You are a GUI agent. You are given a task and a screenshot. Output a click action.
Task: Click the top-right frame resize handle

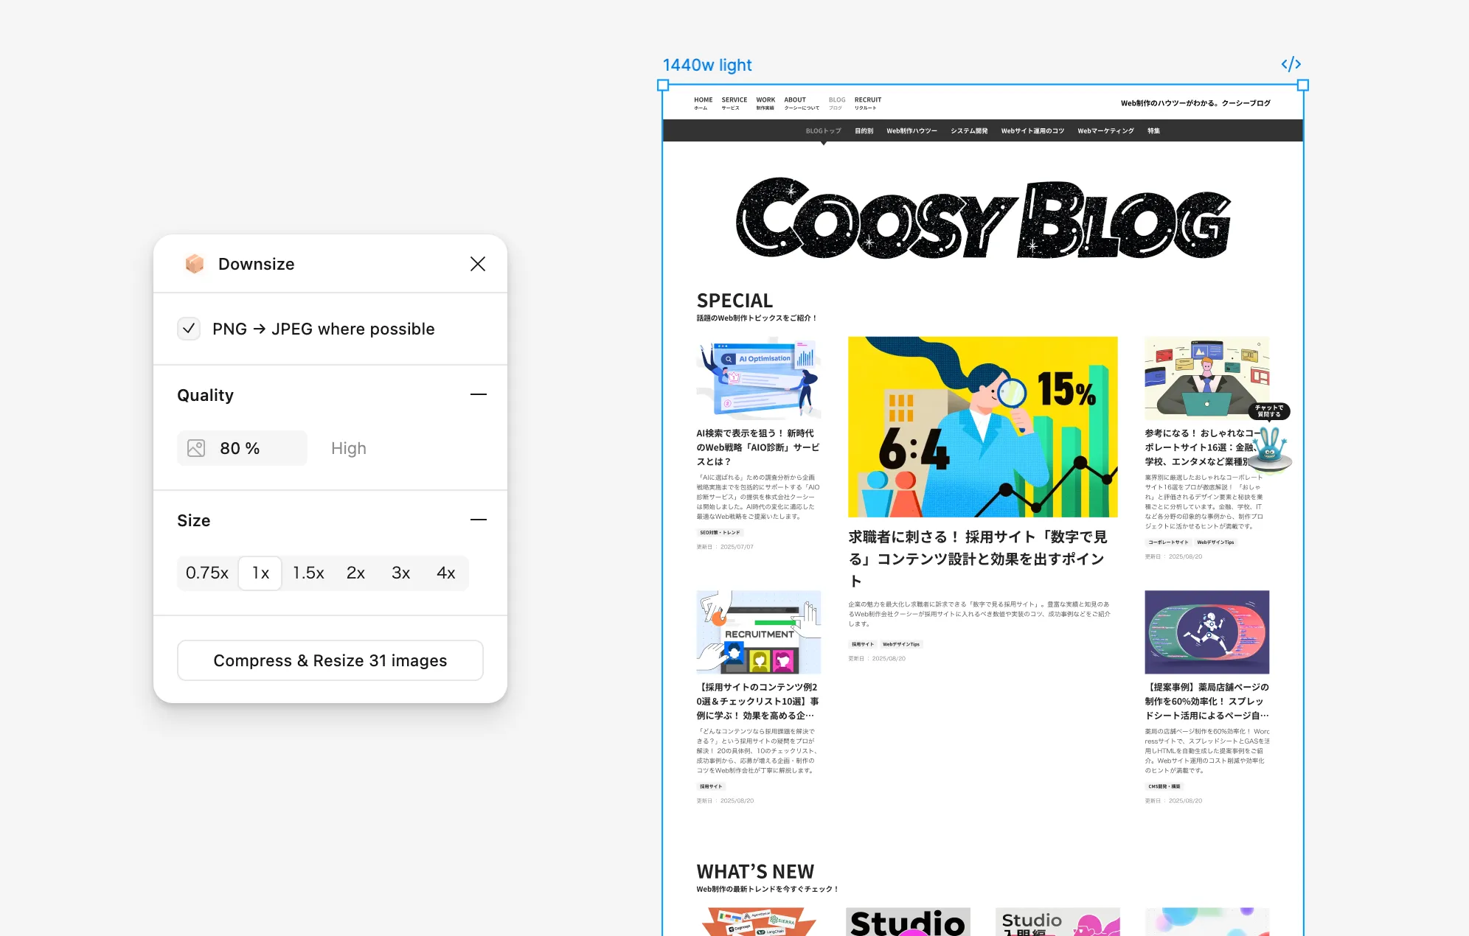click(x=1303, y=85)
